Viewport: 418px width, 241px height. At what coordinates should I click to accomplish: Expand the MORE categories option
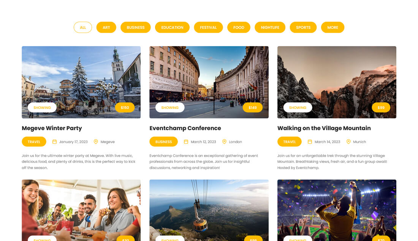(333, 27)
